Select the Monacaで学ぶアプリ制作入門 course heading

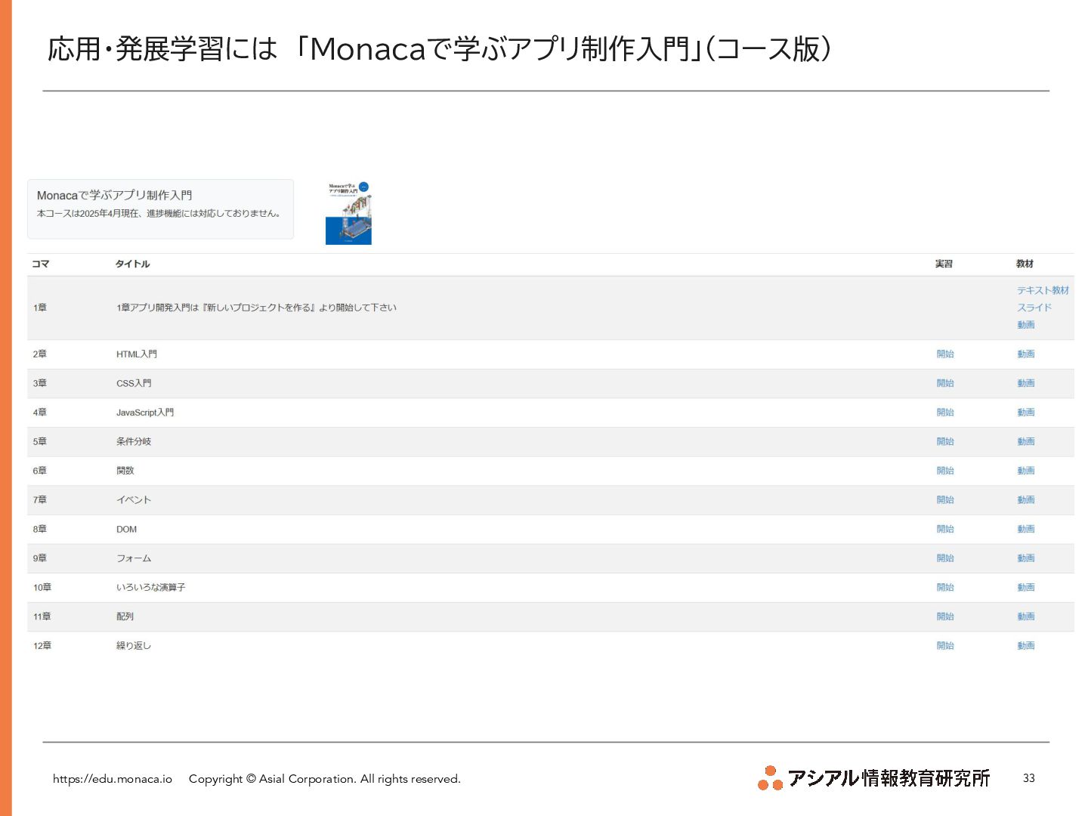pyautogui.click(x=114, y=195)
